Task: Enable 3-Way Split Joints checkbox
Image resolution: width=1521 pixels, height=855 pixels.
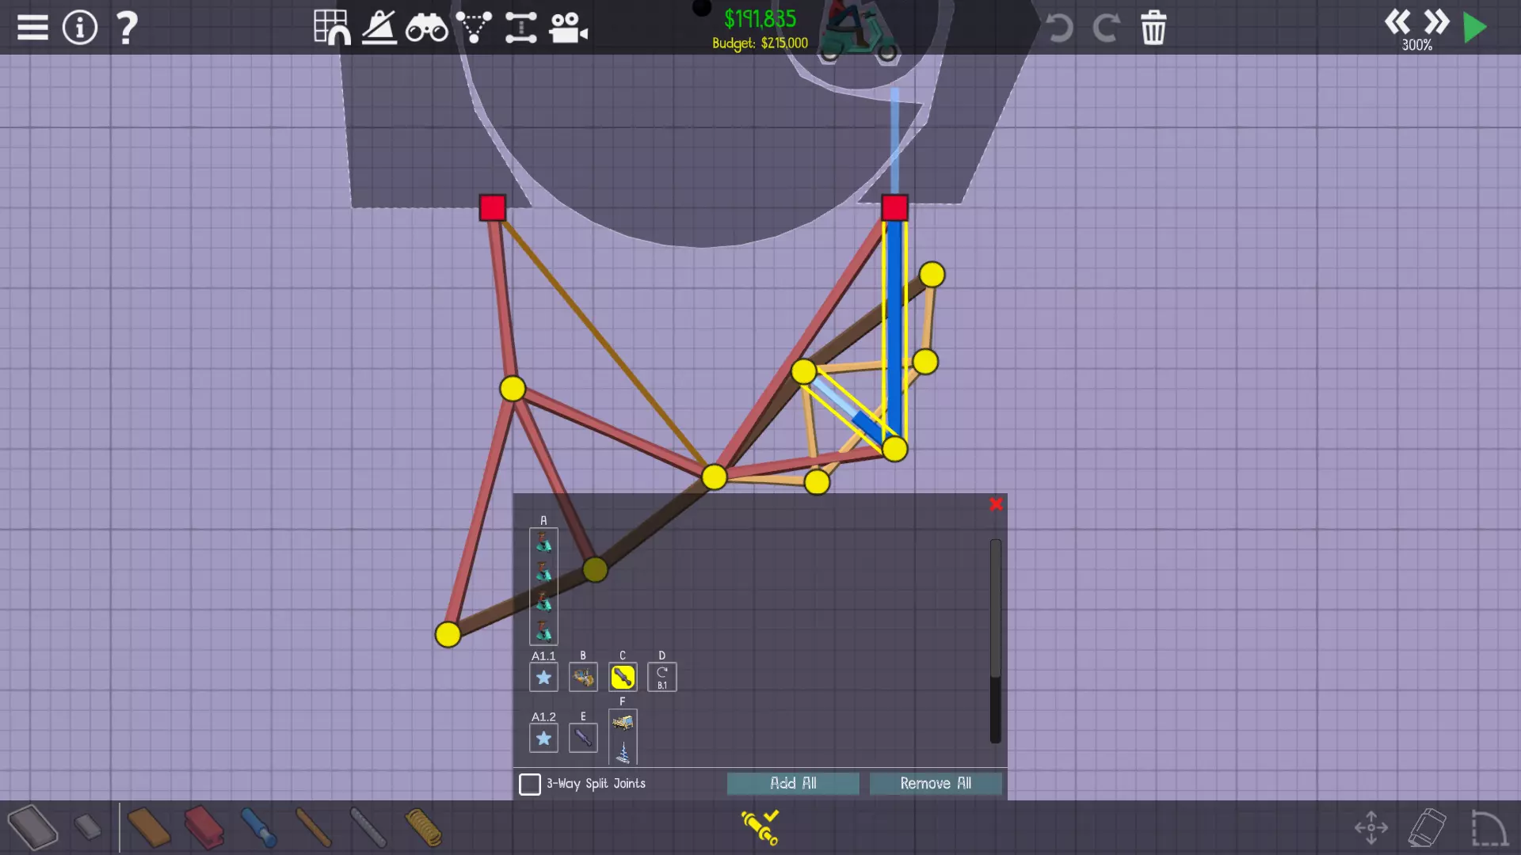Action: click(x=530, y=784)
